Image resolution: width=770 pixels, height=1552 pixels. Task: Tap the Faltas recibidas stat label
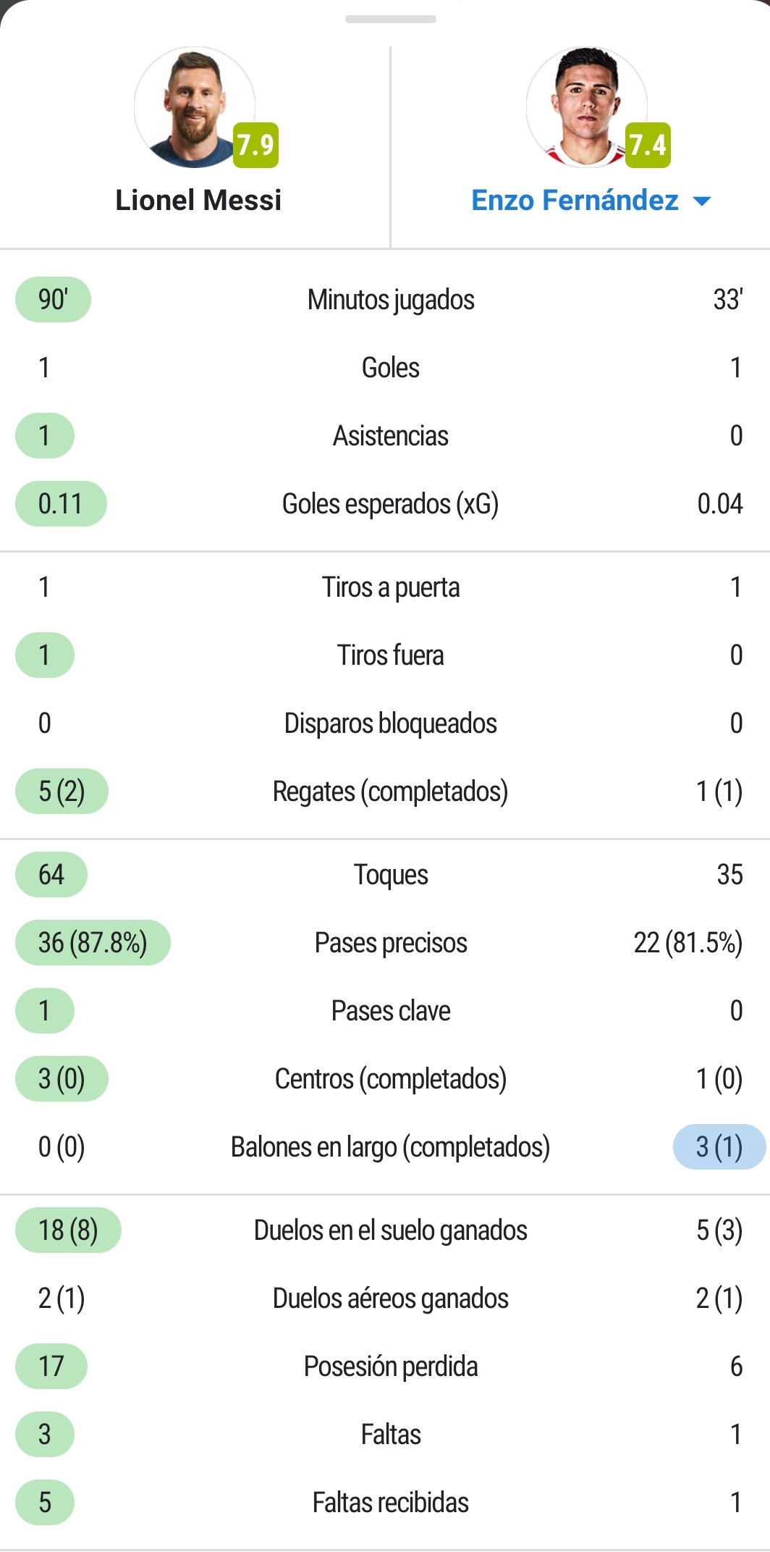click(x=391, y=1502)
